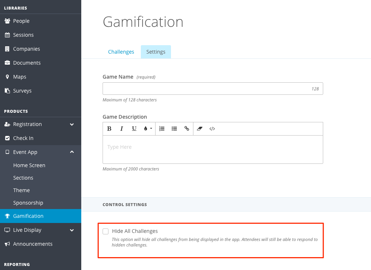Viewport: 371px width, 270px height.
Task: Click the Maps pin icon
Action: tap(7, 77)
